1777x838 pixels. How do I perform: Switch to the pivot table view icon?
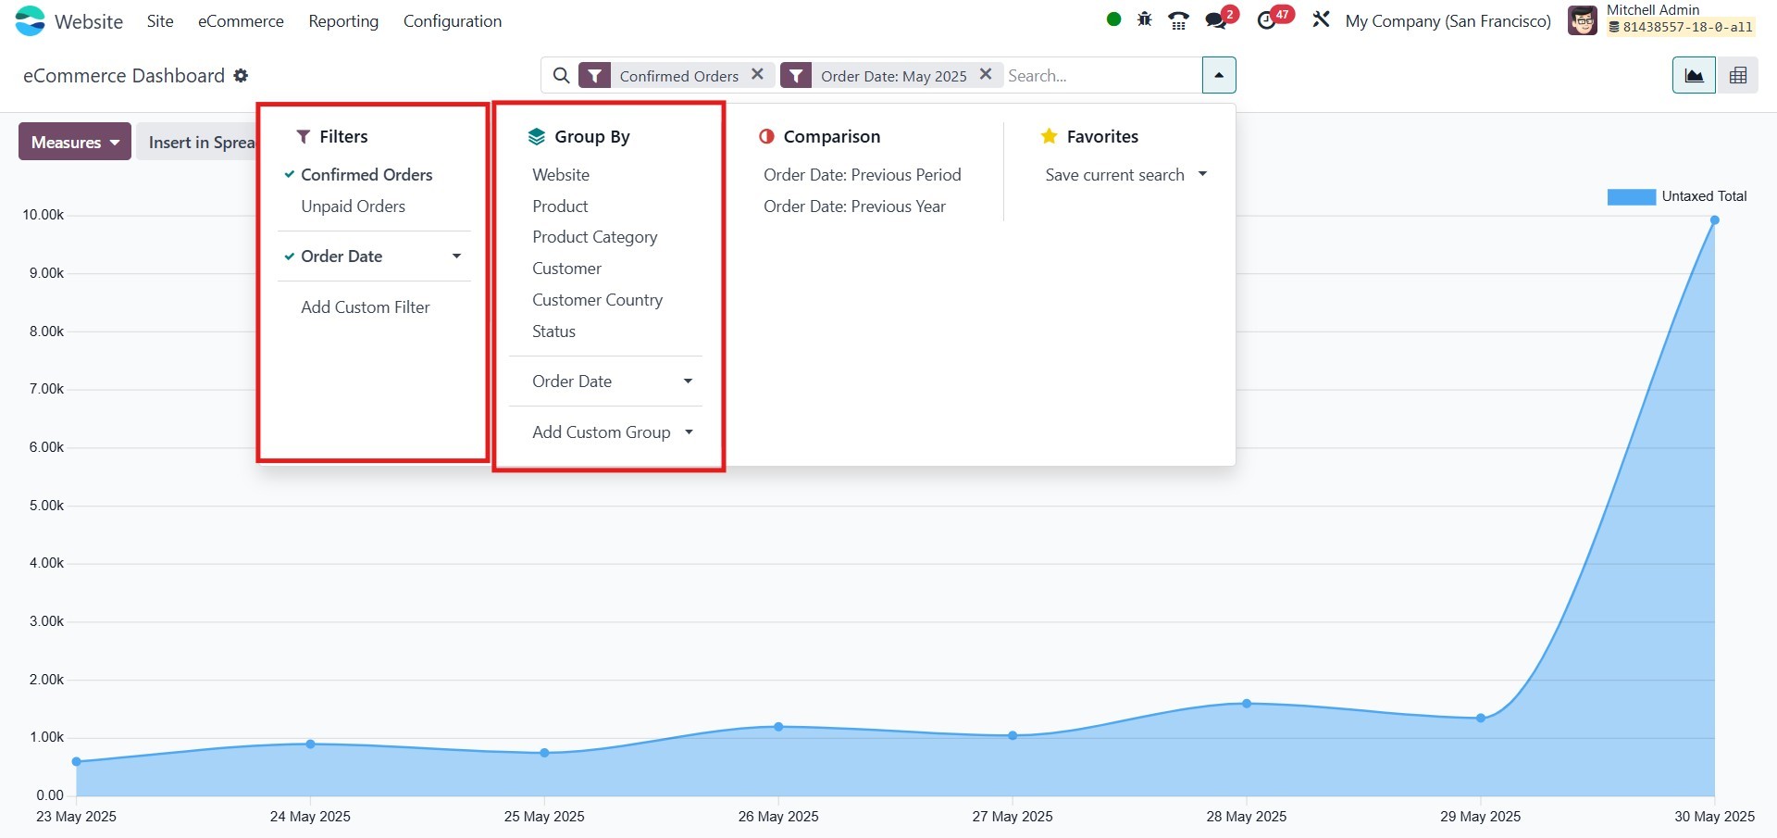[1738, 76]
